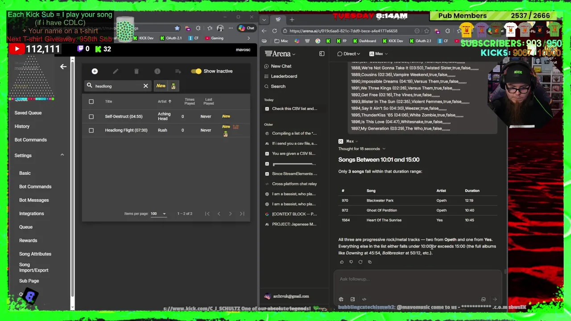The image size is (571, 321).
Task: Open Integrations in the settings sidebar
Action: point(32,214)
